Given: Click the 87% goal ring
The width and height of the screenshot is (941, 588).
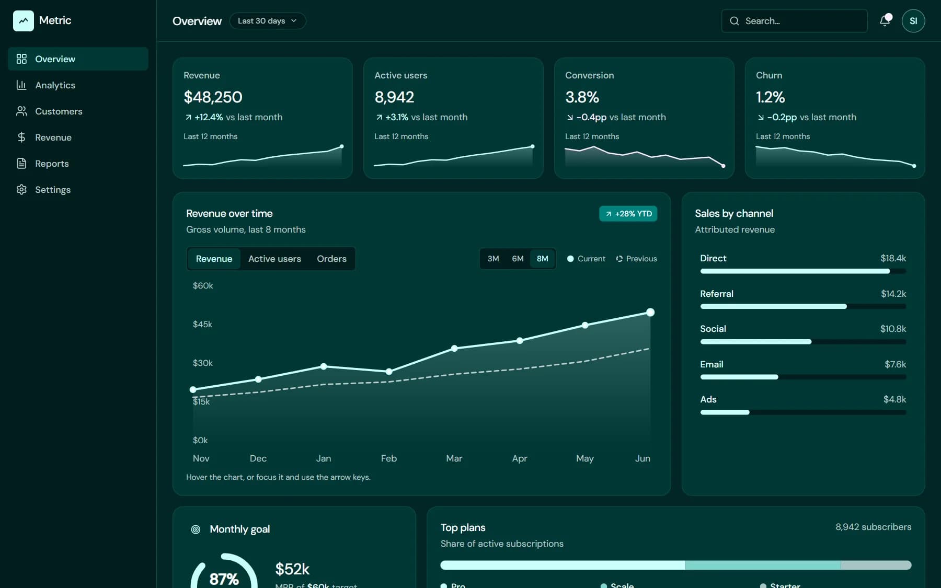Looking at the screenshot, I should pyautogui.click(x=224, y=571).
